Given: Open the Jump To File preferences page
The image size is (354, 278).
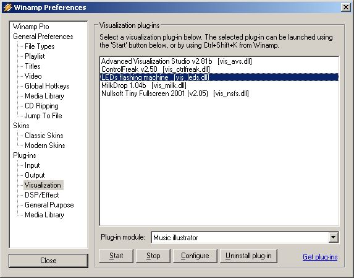Looking at the screenshot, I should point(43,116).
